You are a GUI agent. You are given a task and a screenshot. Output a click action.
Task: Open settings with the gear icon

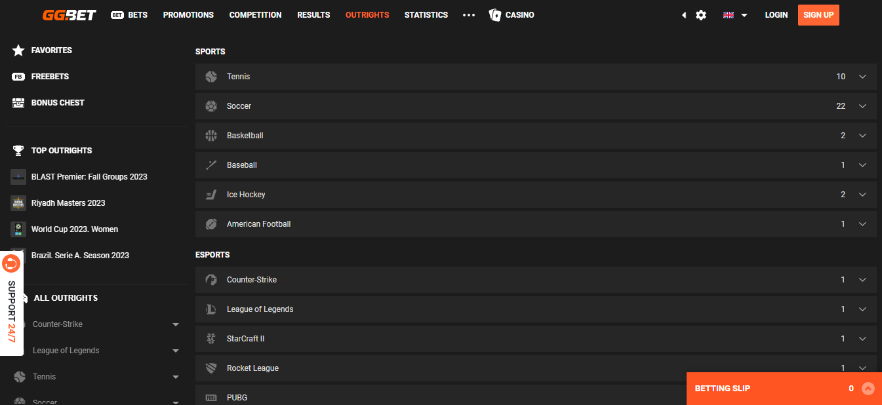coord(701,15)
